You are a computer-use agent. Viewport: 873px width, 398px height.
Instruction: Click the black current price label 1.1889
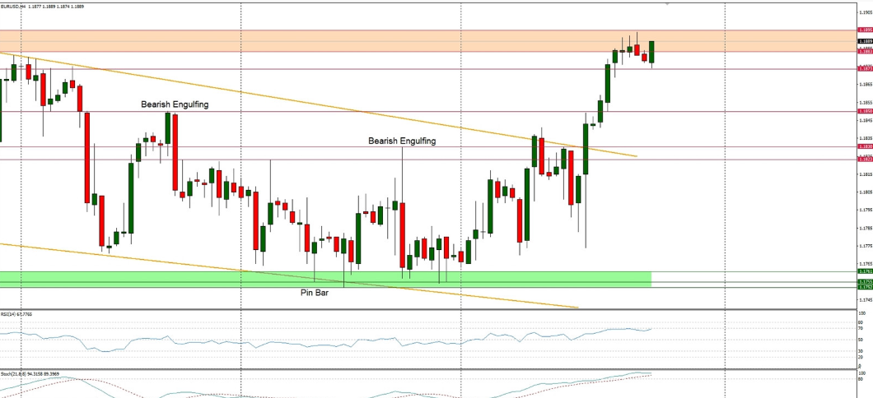tap(865, 40)
